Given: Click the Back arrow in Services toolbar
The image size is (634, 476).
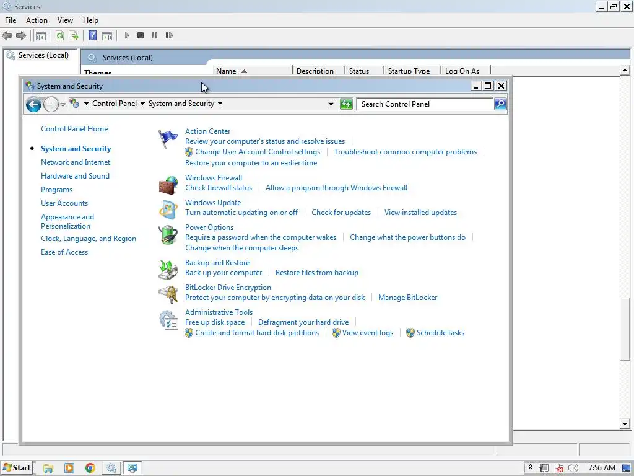Looking at the screenshot, I should (x=7, y=35).
